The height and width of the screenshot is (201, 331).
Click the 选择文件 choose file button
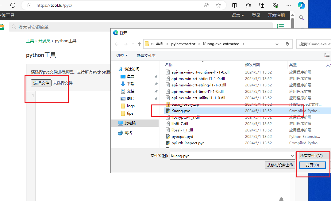(41, 83)
